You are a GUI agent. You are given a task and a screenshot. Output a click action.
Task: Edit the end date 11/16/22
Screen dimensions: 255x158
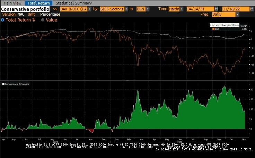click(x=236, y=9)
